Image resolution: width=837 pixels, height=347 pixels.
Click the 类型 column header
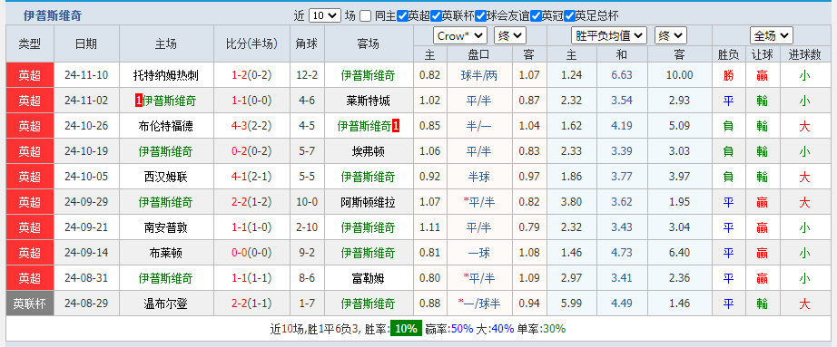click(30, 44)
